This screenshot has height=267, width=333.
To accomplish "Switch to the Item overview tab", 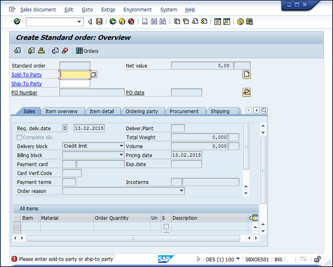I will pos(62,111).
